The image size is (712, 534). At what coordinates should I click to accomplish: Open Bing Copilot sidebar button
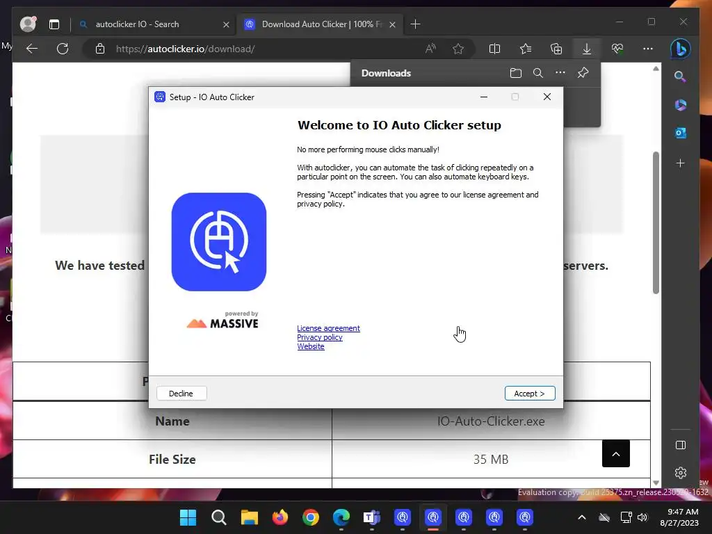(680, 49)
